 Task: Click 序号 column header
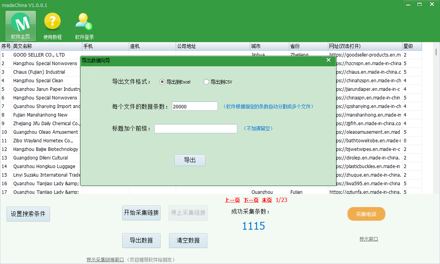point(6,46)
